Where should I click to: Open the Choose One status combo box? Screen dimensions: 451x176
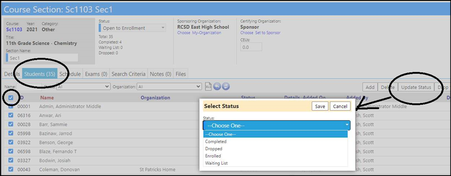(276, 125)
